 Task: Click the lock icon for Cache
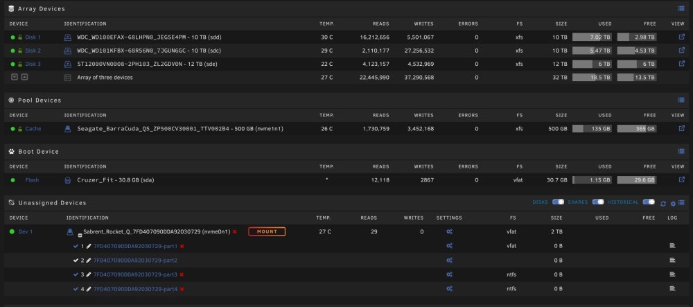[20, 129]
